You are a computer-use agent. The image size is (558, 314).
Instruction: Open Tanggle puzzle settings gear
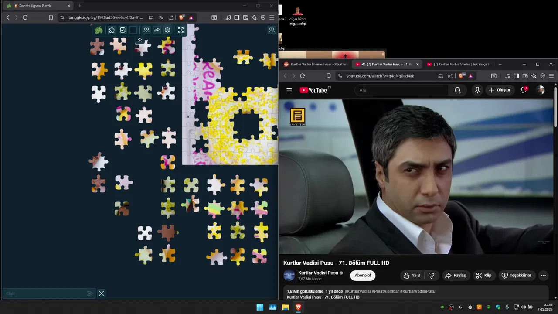pyautogui.click(x=167, y=30)
